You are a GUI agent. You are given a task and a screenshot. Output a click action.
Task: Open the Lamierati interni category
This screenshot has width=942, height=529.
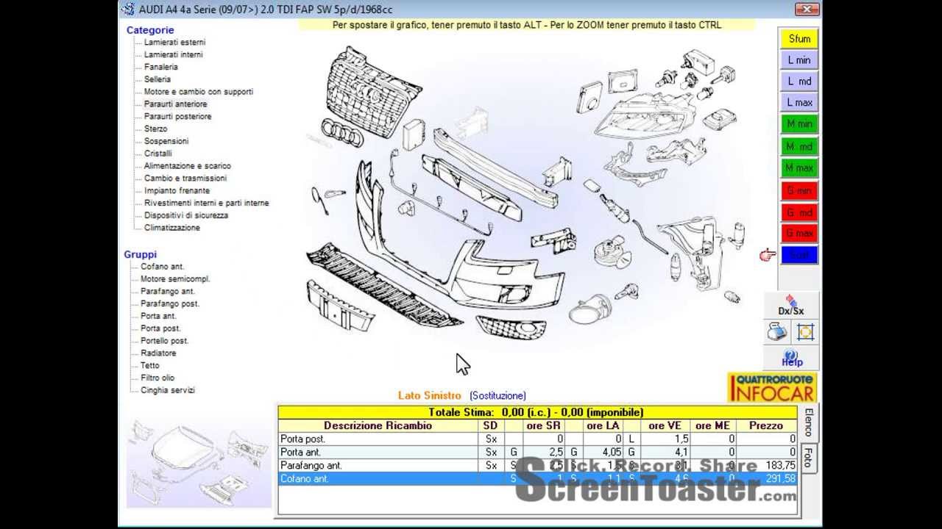click(173, 54)
